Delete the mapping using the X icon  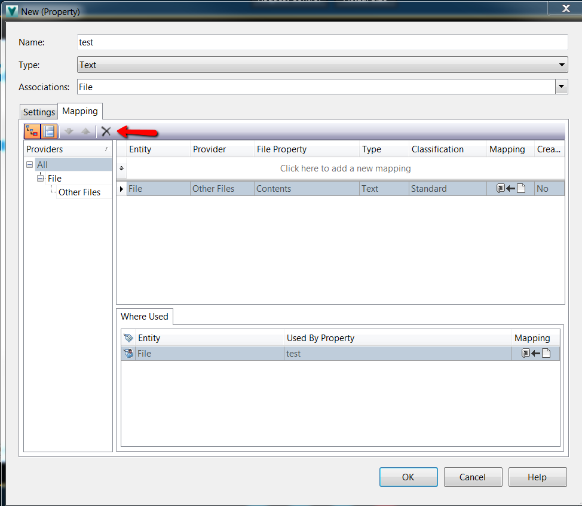click(x=106, y=131)
